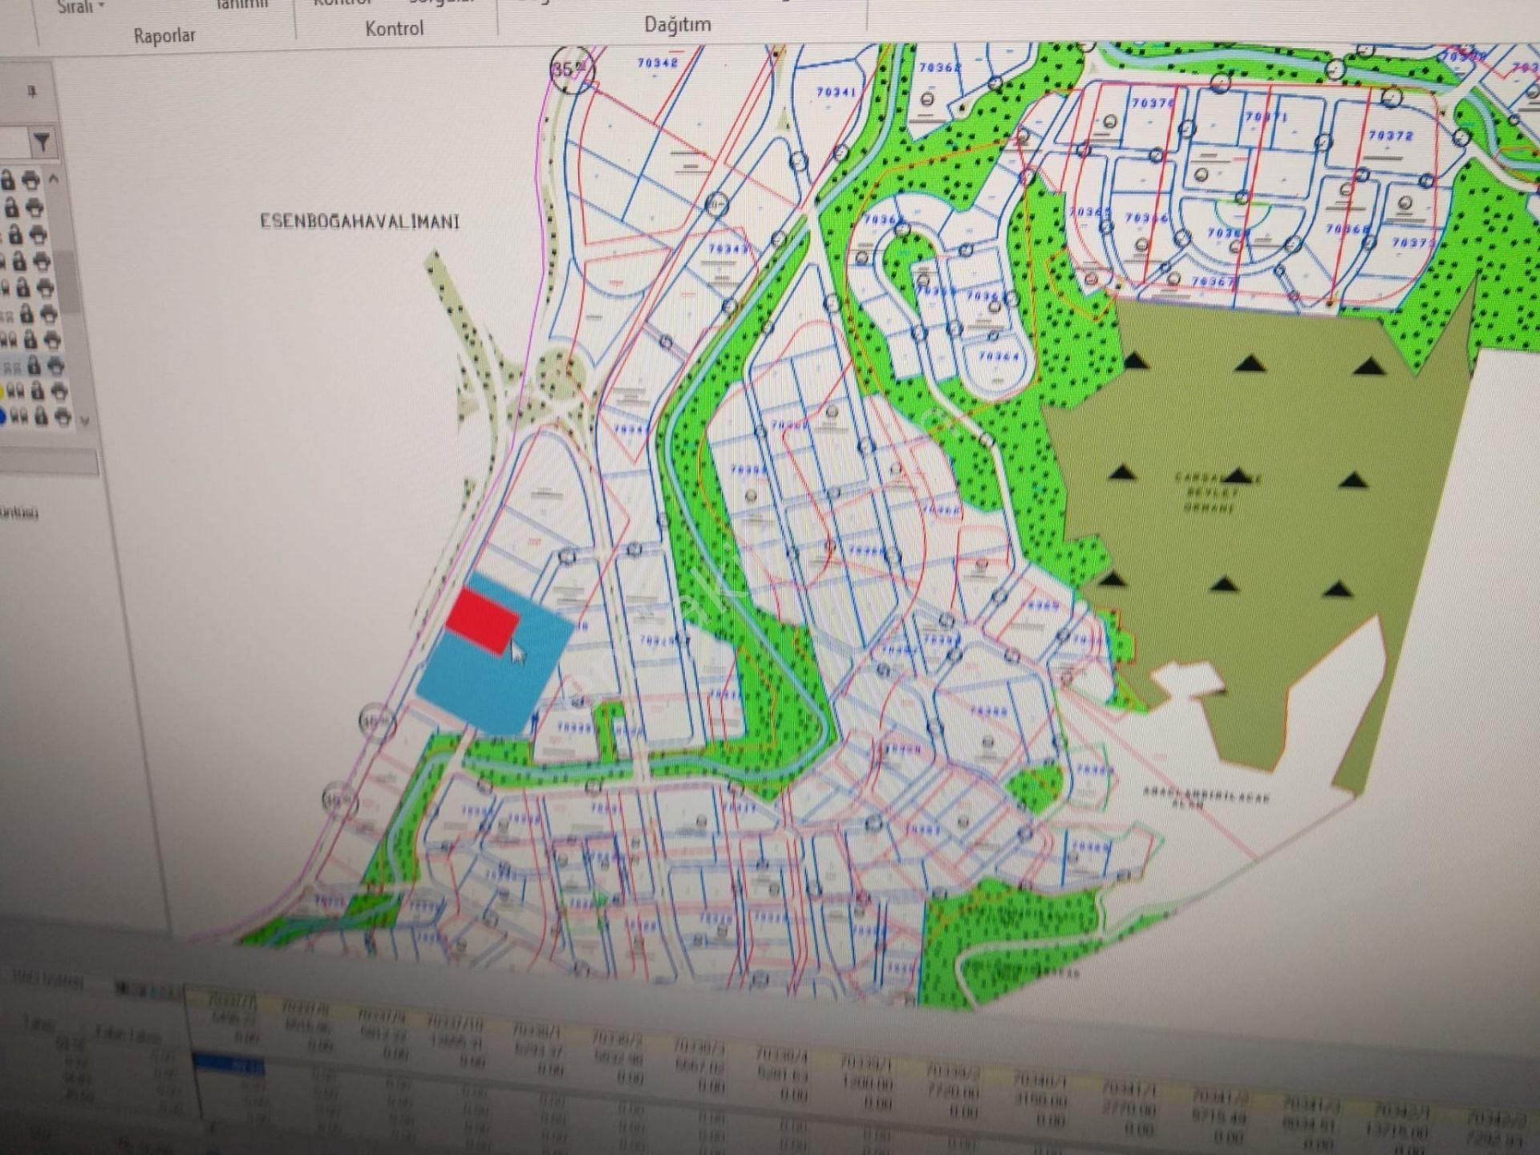1540x1155 pixels.
Task: Click the 1200.00 value in the table
Action: [x=866, y=1083]
